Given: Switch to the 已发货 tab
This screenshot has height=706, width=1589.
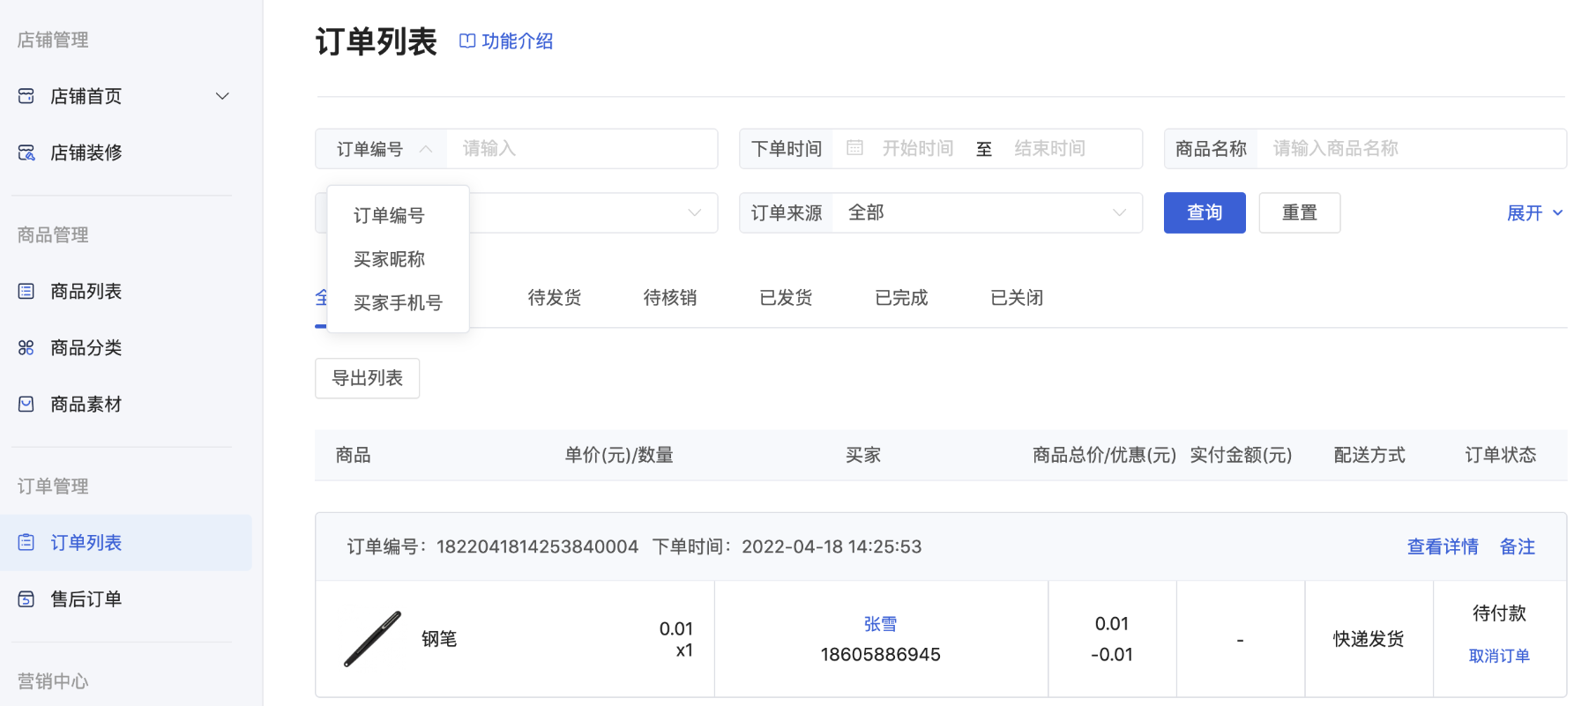Looking at the screenshot, I should click(x=786, y=298).
